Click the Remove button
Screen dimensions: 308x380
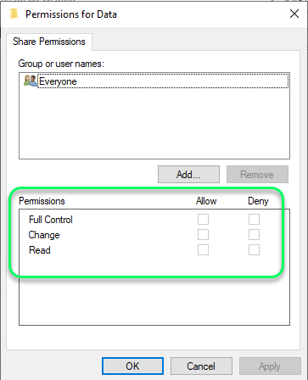(x=257, y=175)
